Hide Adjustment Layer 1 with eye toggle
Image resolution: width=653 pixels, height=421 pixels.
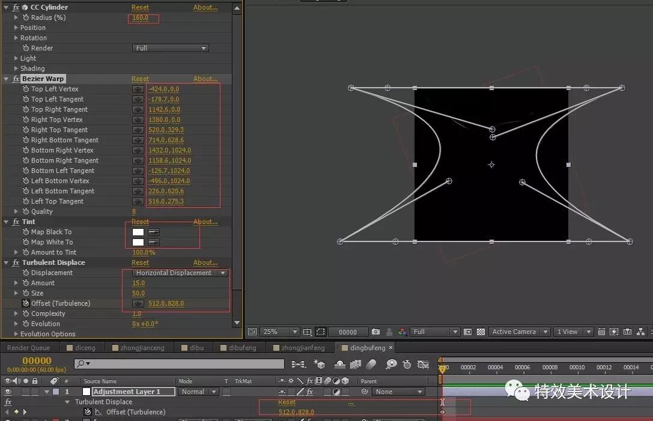(x=8, y=392)
